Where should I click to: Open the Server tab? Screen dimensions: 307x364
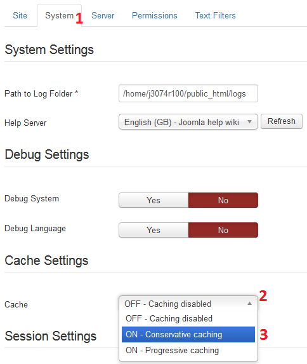coord(103,15)
